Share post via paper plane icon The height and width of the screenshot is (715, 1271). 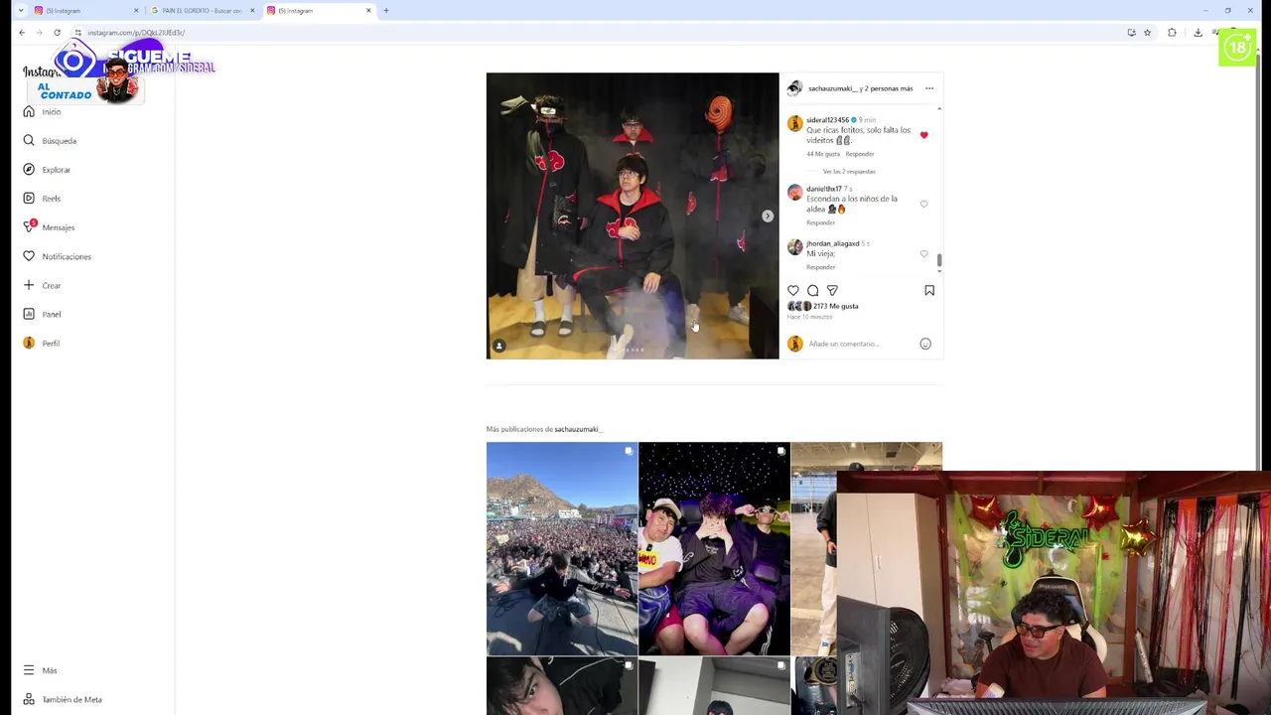(832, 290)
